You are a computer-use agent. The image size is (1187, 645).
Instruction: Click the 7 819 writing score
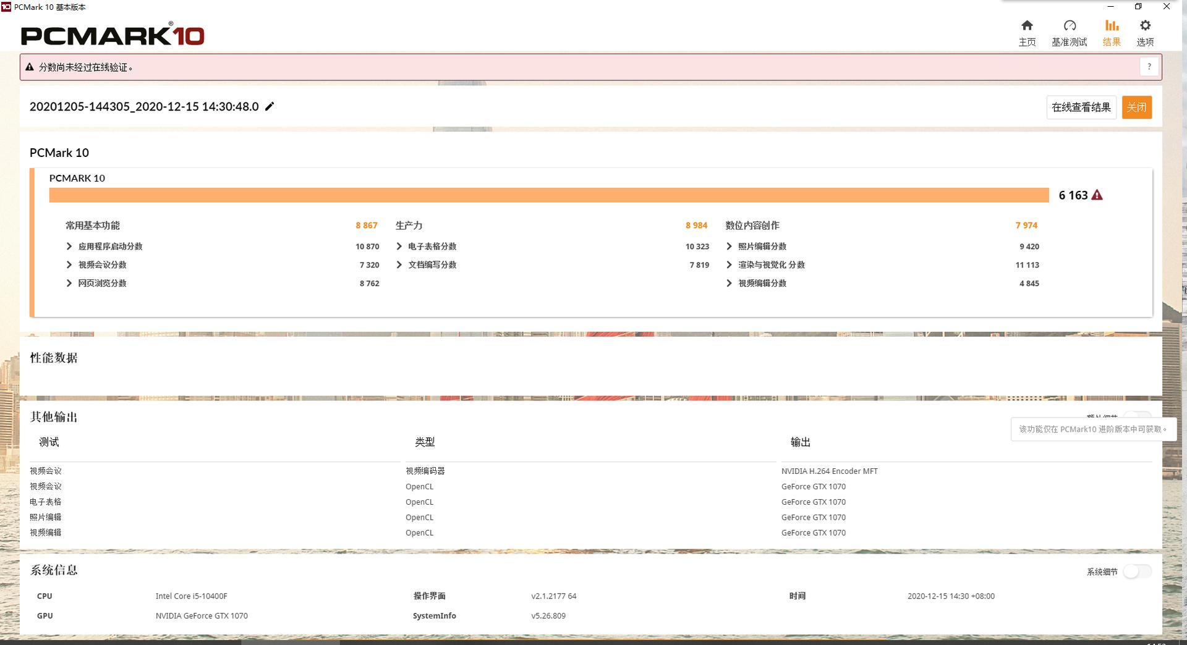point(699,265)
